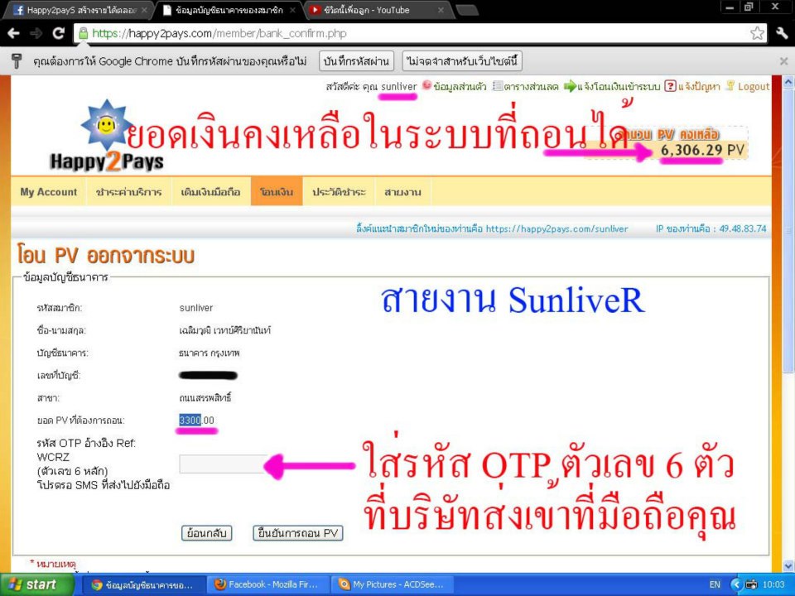Open แจ้งปัญหา report problem link
This screenshot has height=596, width=795.
[x=693, y=86]
